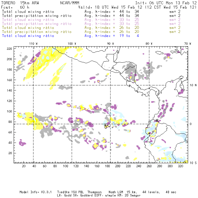198x198 pixels.
Task: Click the "48 sec" timestep footer text
Action: (x=171, y=192)
